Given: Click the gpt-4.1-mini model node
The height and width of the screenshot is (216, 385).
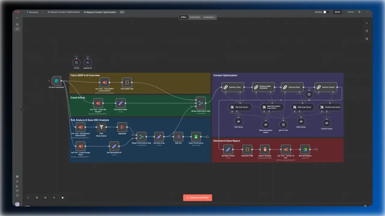Looking at the screenshot, I should click(283, 125).
